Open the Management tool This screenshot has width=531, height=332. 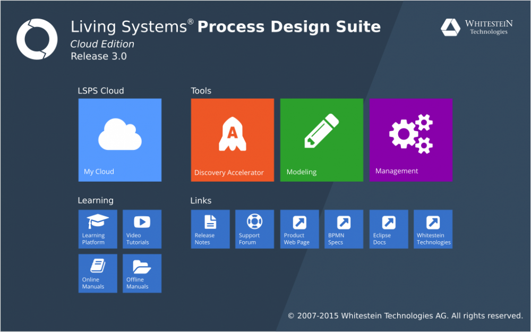tap(410, 140)
